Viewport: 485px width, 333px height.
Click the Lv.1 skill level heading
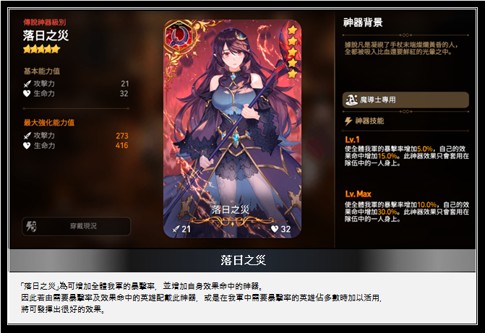(x=352, y=139)
